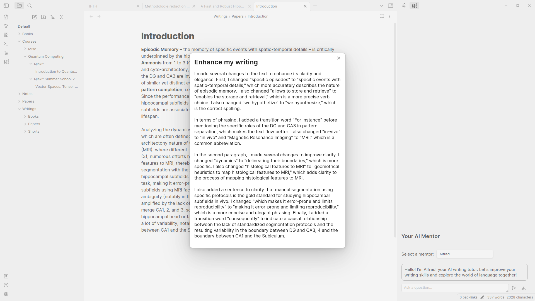Toggle the left sidebar icon

(x=6, y=6)
